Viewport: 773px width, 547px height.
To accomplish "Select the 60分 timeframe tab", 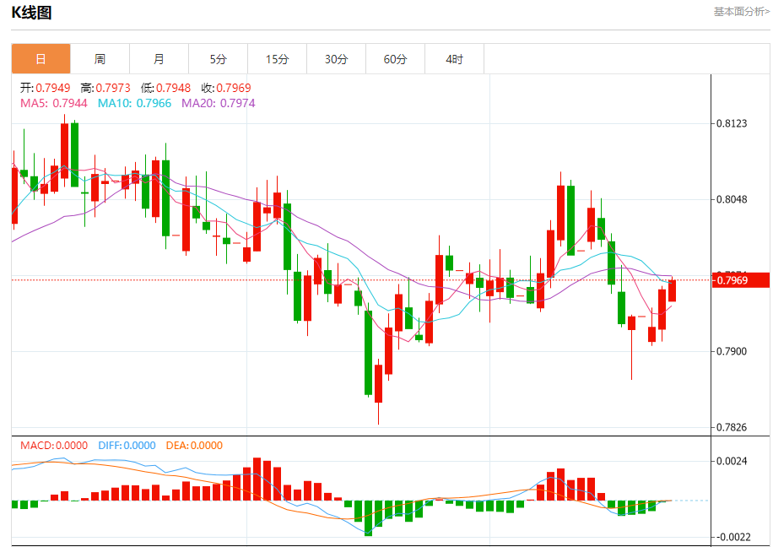I will point(395,59).
